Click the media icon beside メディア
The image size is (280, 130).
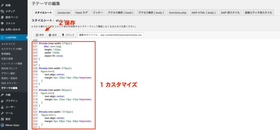[x=2, y=11]
